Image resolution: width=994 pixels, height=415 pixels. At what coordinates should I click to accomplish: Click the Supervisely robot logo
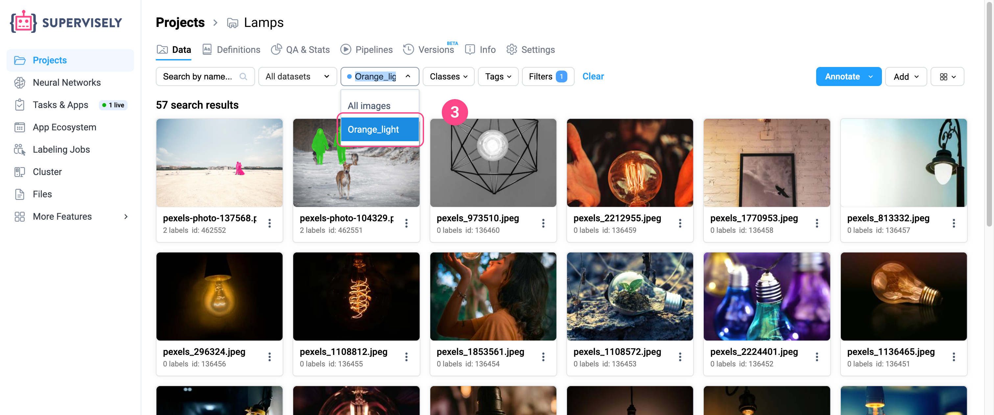point(23,22)
